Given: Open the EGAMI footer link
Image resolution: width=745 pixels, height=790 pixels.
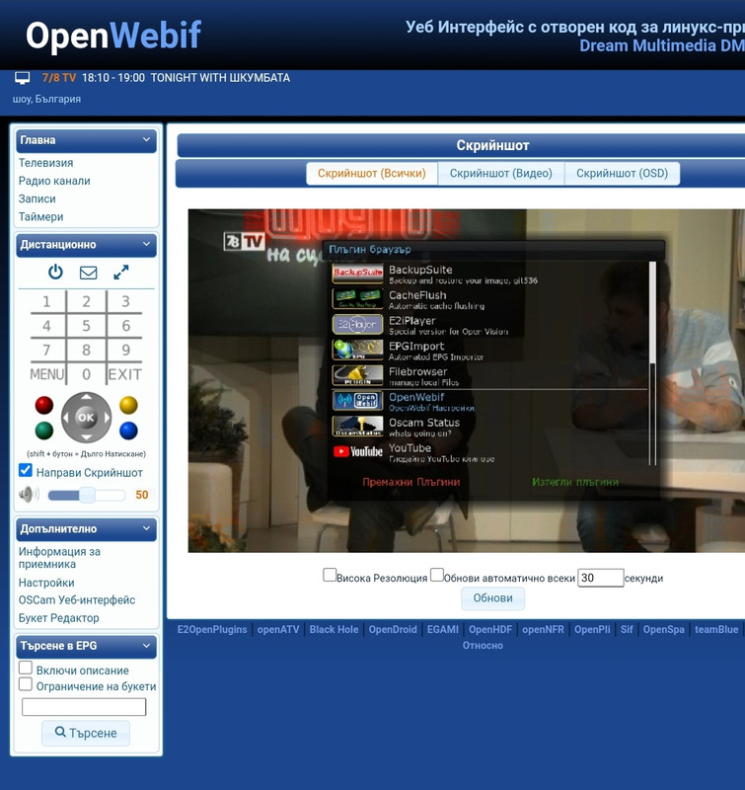Looking at the screenshot, I should click(442, 629).
